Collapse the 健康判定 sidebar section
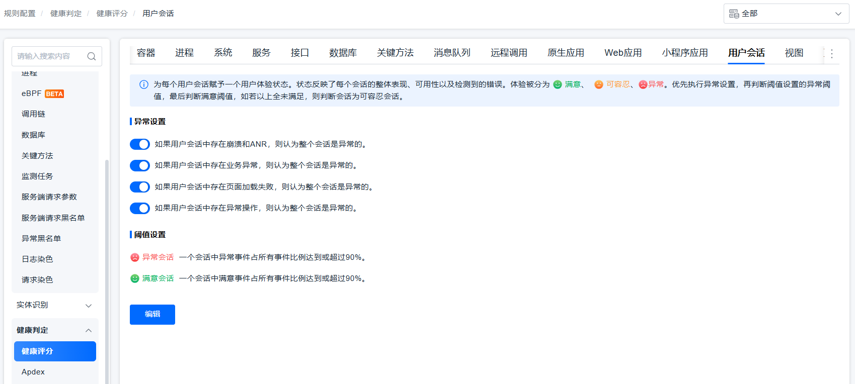Screen dimensions: 855x384 [x=54, y=330]
